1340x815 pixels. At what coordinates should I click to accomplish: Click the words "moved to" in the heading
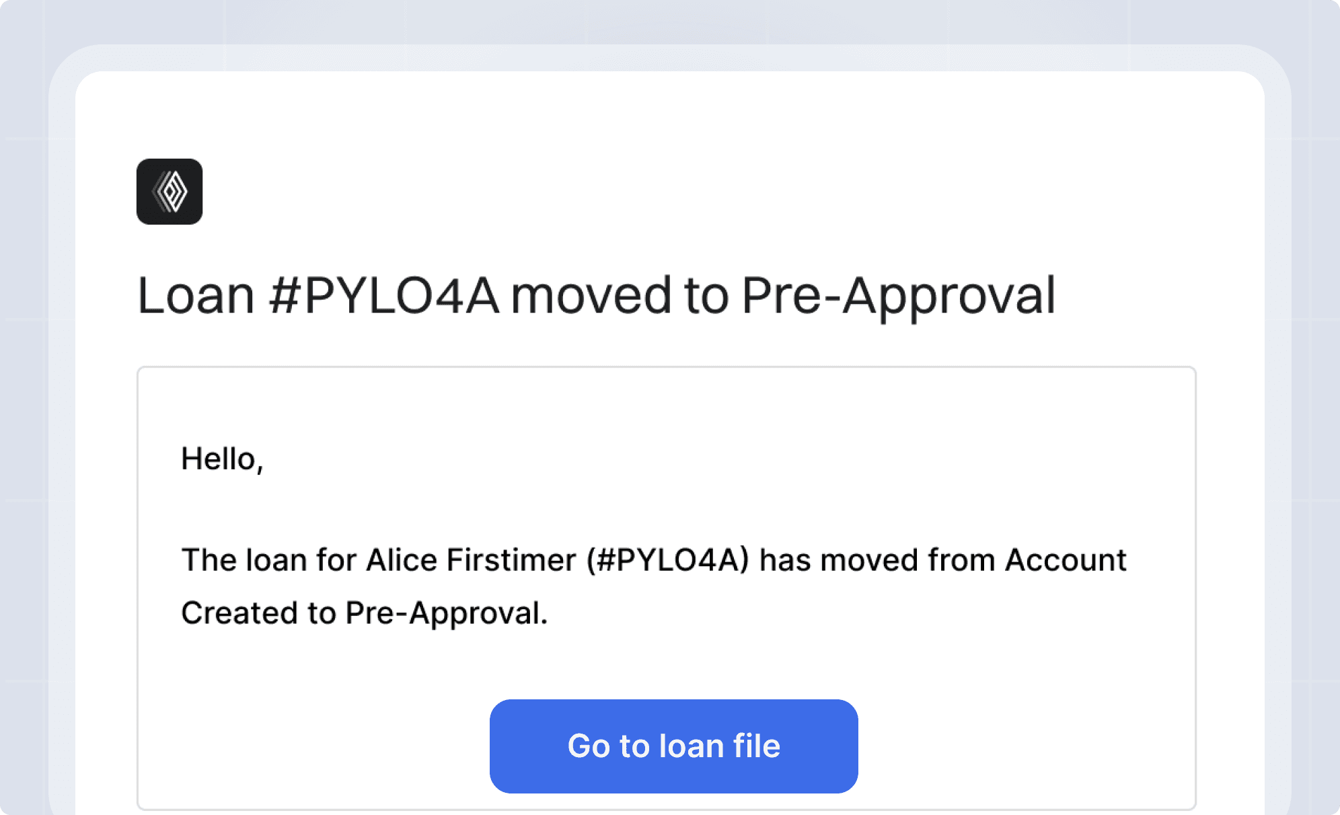[x=620, y=296]
